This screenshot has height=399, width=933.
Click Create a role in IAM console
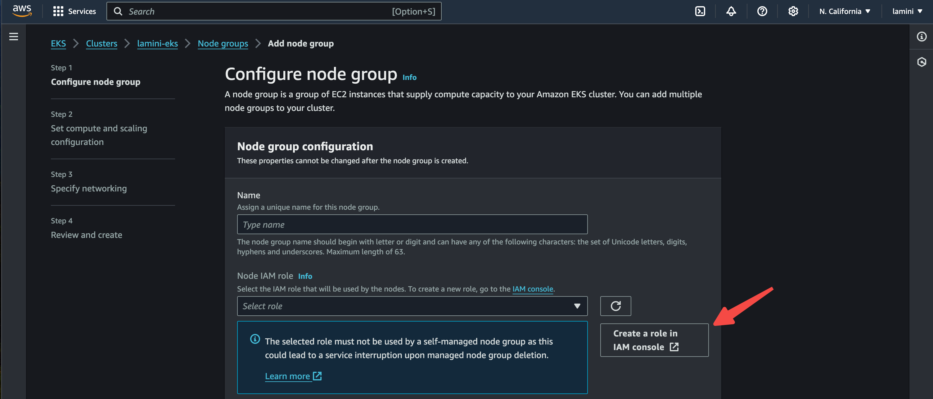click(x=654, y=340)
